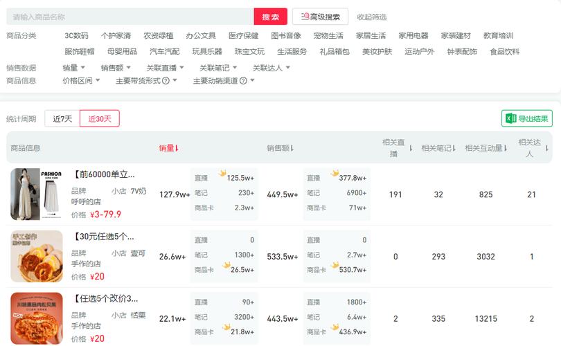
Task: Sort by 相关笔记 column arrow icon
Action: 454,148
